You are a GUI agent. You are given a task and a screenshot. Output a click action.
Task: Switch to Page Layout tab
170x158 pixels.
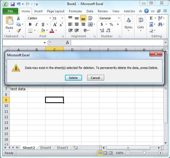(56, 11)
